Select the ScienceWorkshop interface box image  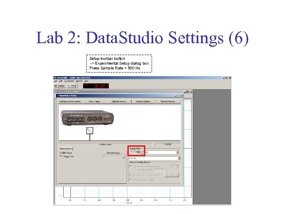[87, 118]
